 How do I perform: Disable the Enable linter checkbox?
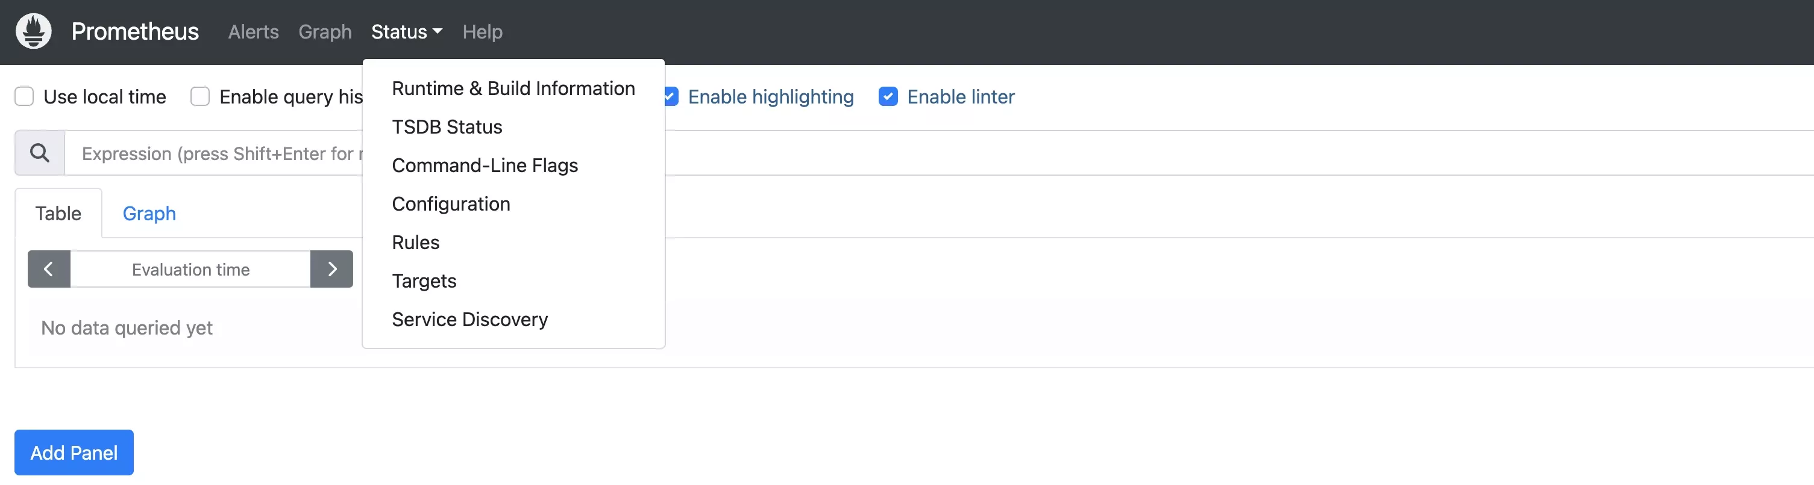coord(888,96)
